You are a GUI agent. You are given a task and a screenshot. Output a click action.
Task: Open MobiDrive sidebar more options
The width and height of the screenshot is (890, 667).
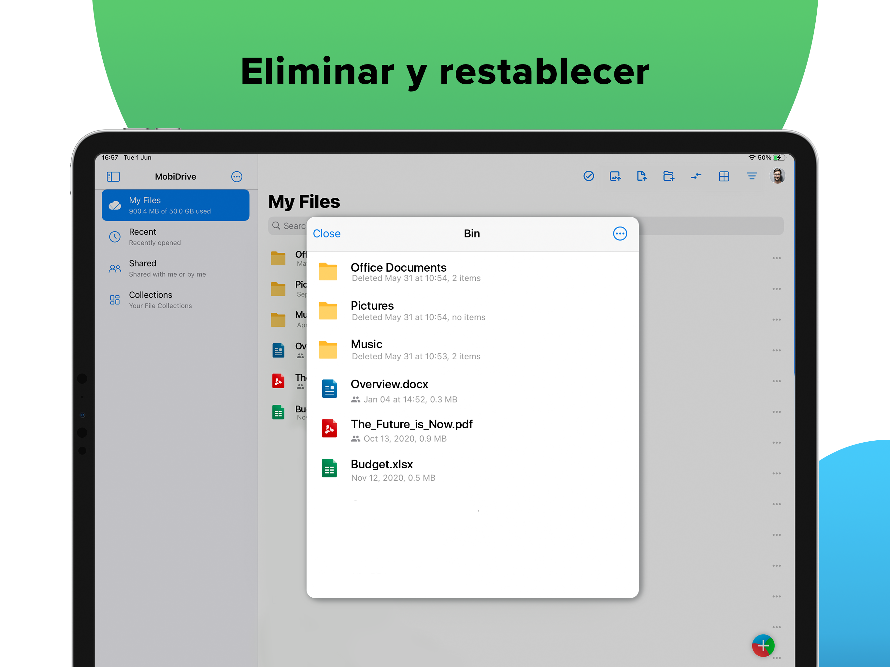pyautogui.click(x=237, y=177)
